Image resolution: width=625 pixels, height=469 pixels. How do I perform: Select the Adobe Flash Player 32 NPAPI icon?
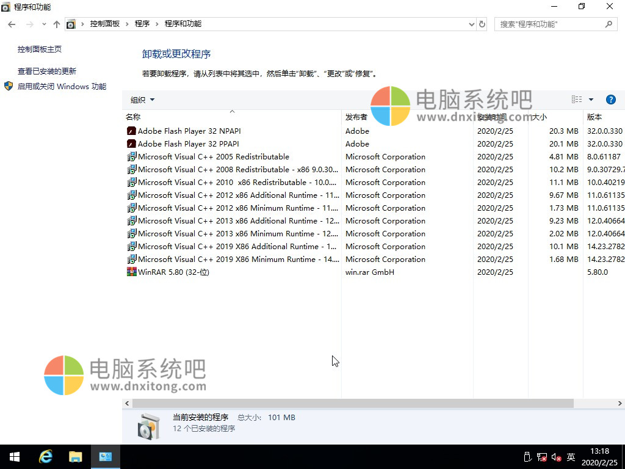pyautogui.click(x=131, y=131)
